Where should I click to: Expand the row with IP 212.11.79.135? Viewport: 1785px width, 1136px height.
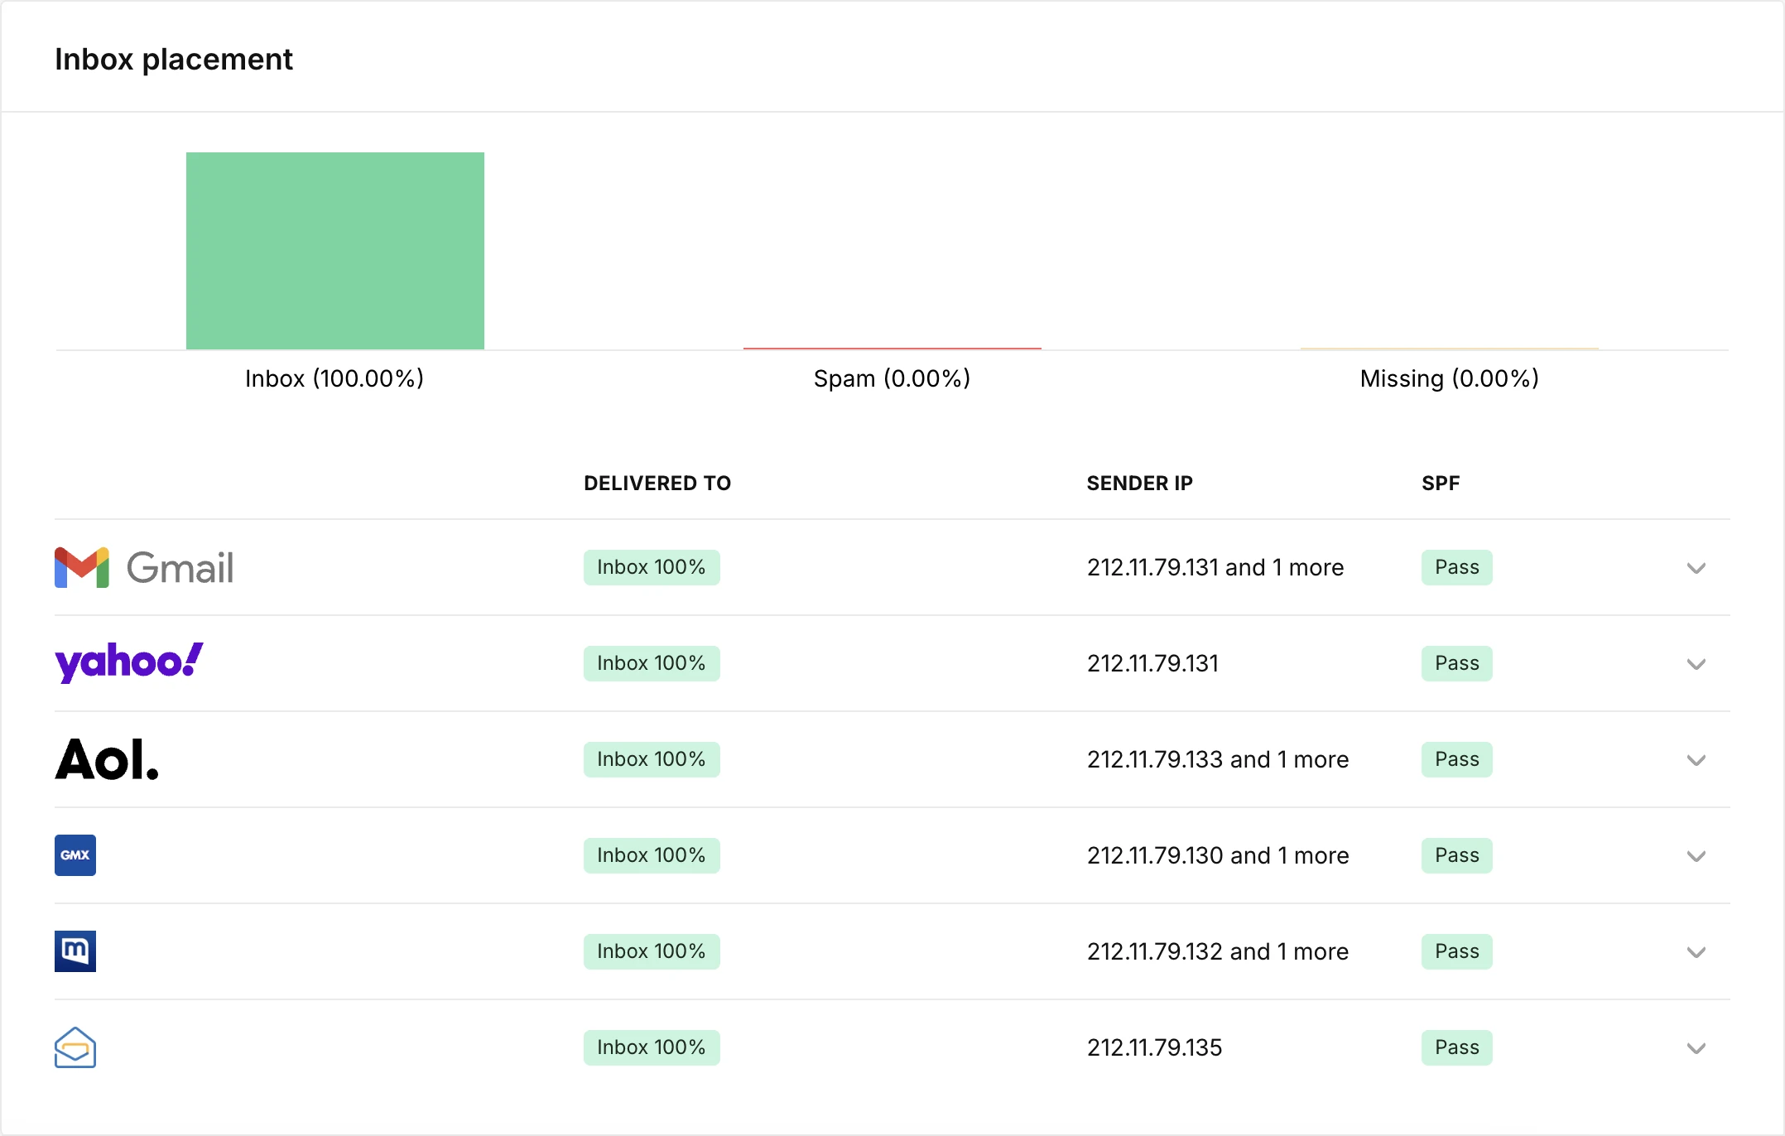(1696, 1048)
